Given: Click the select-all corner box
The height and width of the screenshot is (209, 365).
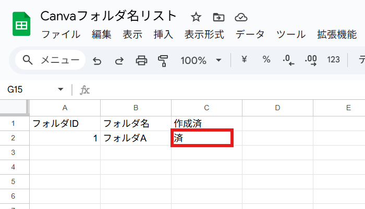Looking at the screenshot, I should click(x=14, y=108).
